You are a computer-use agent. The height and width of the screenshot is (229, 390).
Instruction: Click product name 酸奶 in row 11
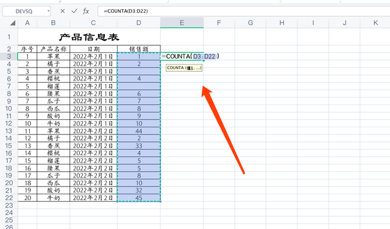(53, 116)
